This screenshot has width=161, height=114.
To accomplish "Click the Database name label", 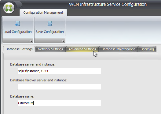I will 22,96.
